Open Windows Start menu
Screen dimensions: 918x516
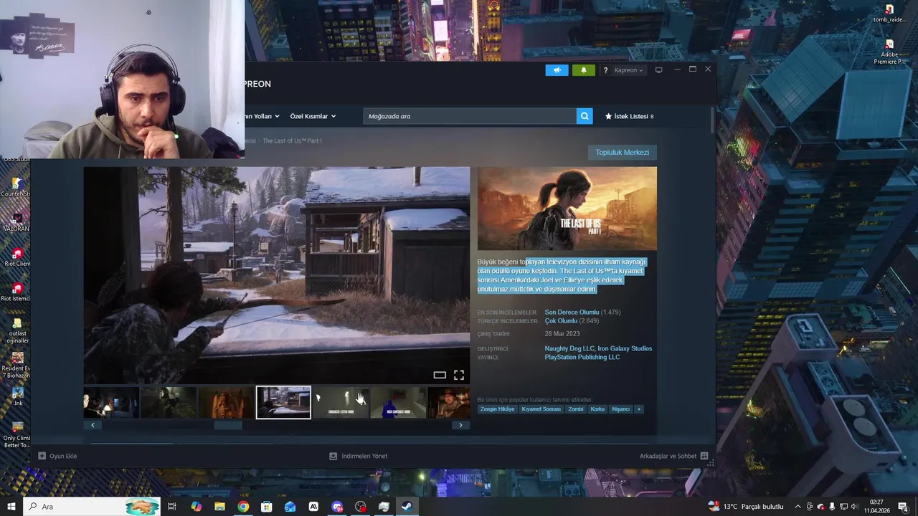[x=11, y=507]
